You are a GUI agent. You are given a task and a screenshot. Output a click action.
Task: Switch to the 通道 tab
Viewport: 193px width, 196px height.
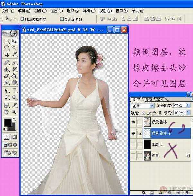[x=148, y=99]
